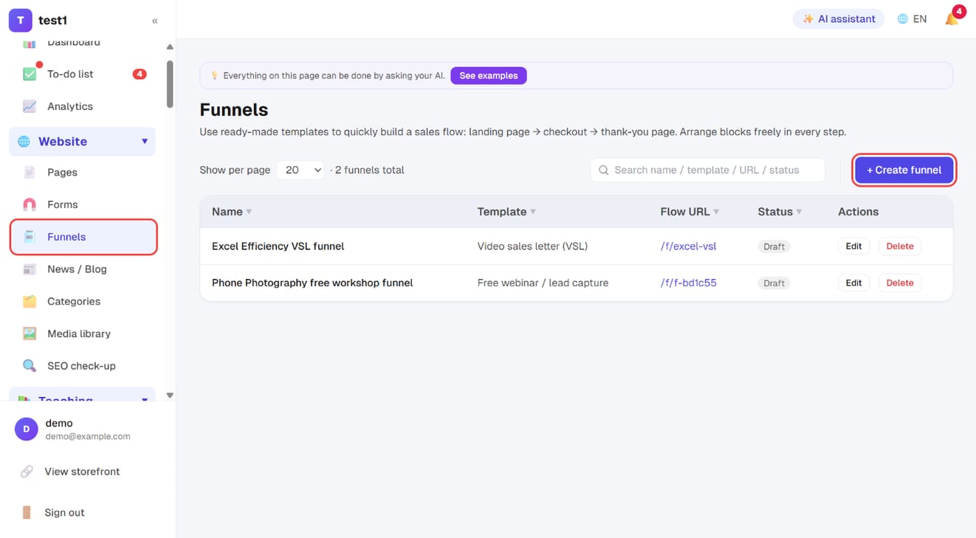Click the Create funnel button
Viewport: 976px width, 538px height.
point(904,170)
